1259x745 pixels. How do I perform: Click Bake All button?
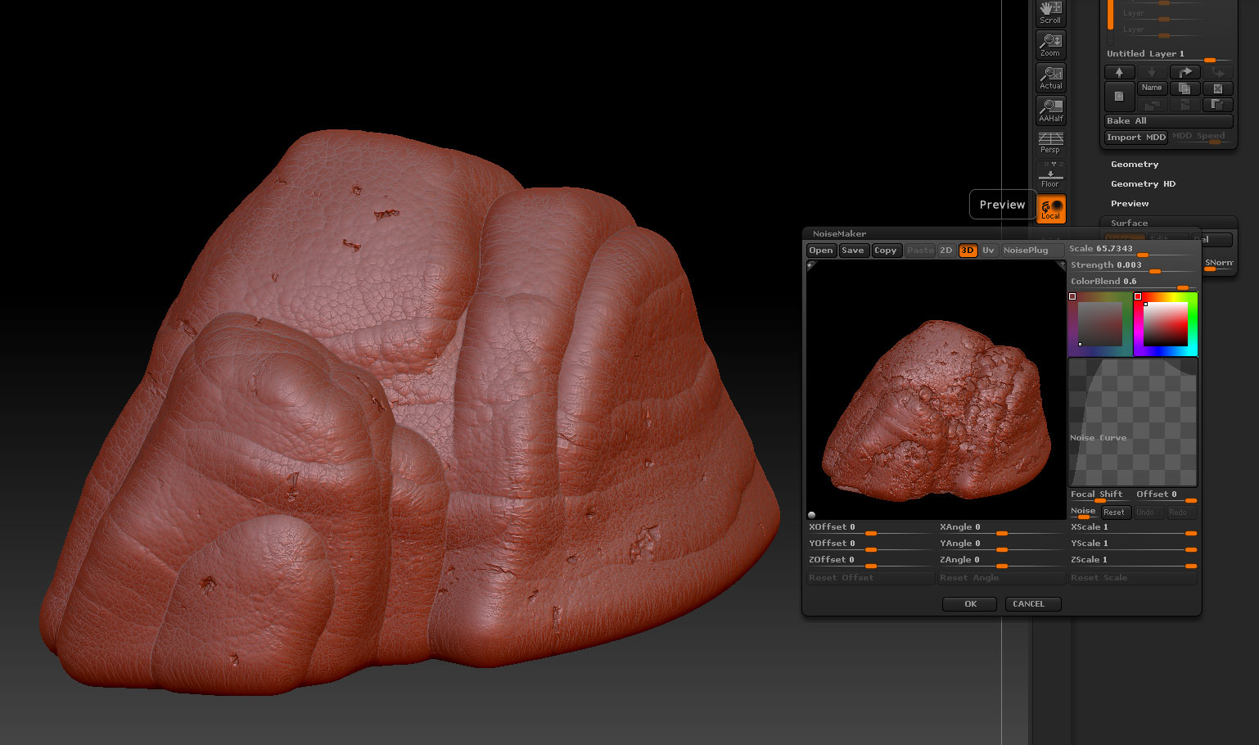tap(1168, 120)
